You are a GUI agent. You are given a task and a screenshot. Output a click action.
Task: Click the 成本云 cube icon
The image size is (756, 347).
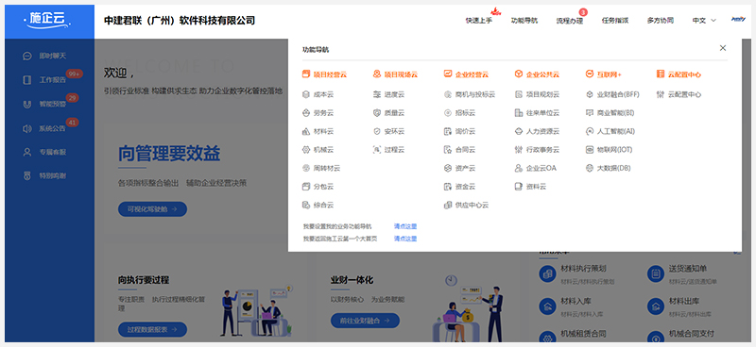click(305, 95)
